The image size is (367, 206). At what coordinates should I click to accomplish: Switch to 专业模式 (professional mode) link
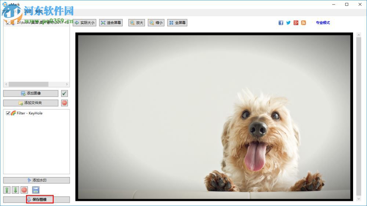pyautogui.click(x=323, y=23)
